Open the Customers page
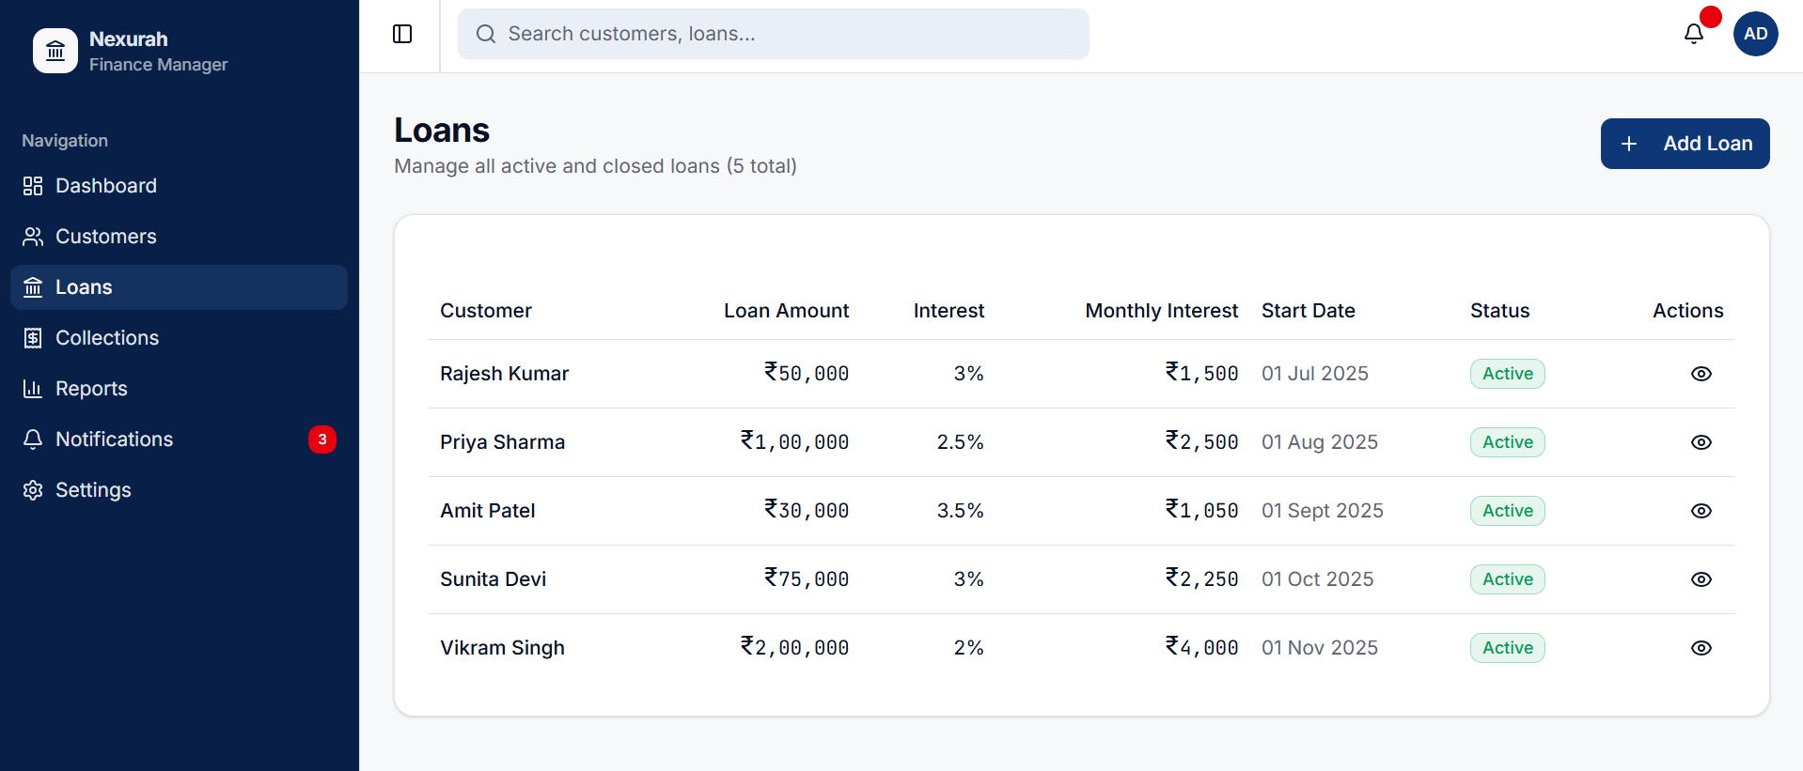The image size is (1803, 771). (x=179, y=237)
